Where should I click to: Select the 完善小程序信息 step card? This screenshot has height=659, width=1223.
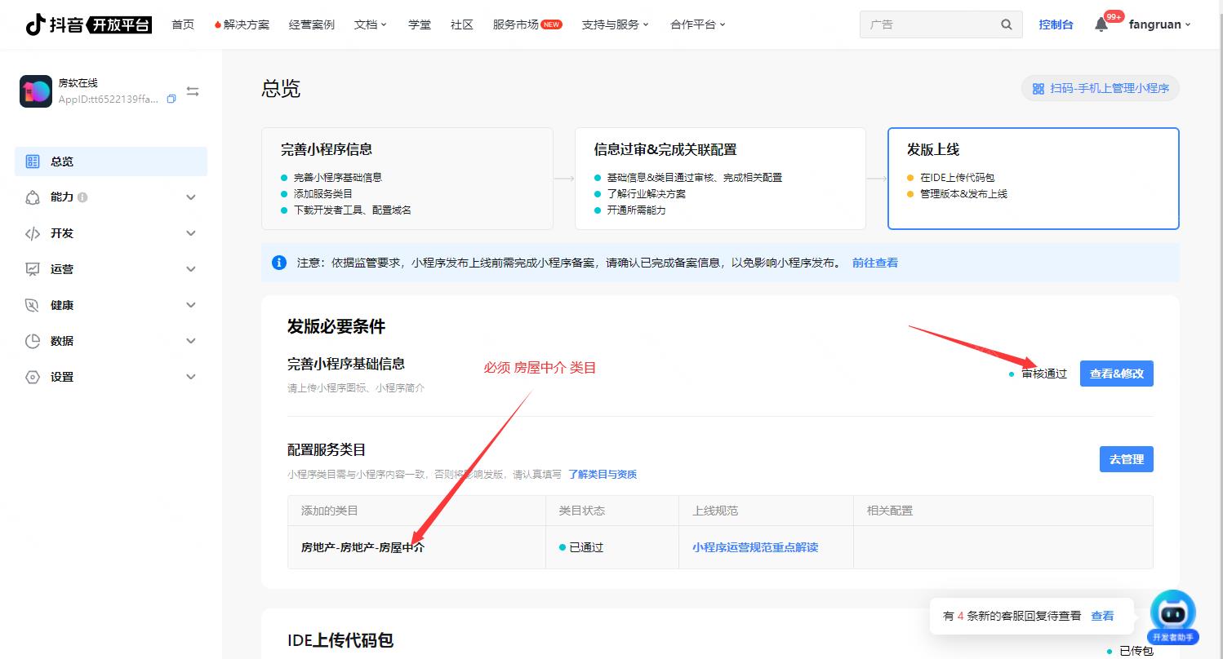pos(407,179)
